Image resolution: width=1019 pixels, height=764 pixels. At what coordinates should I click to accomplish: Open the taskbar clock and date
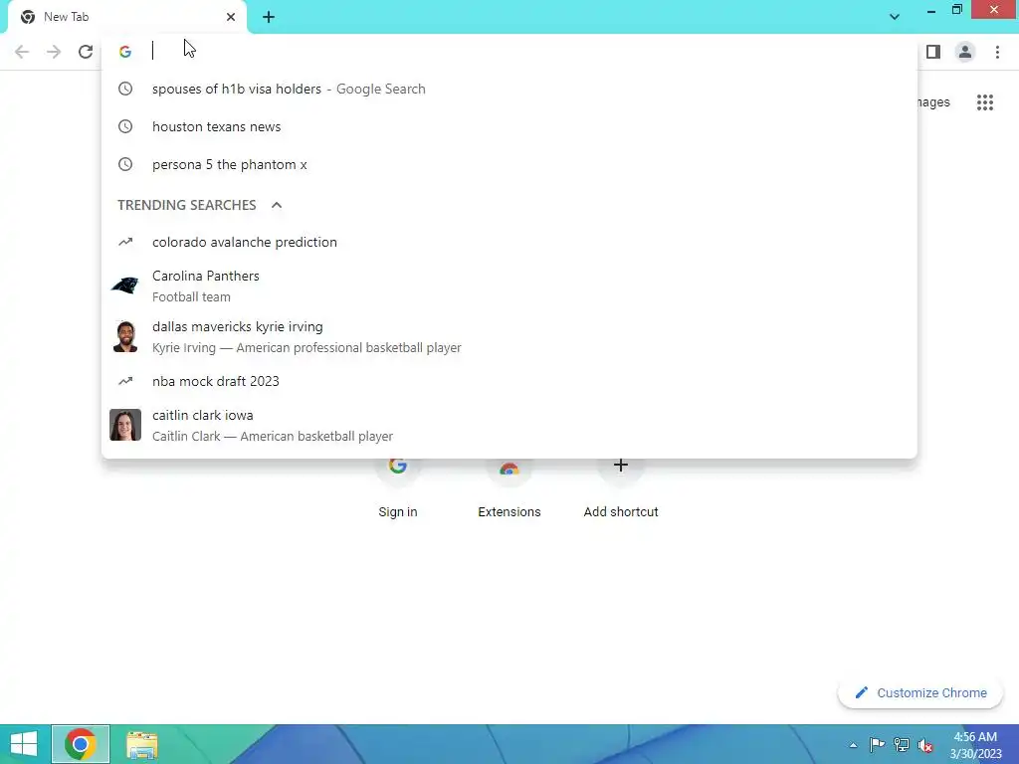975,745
